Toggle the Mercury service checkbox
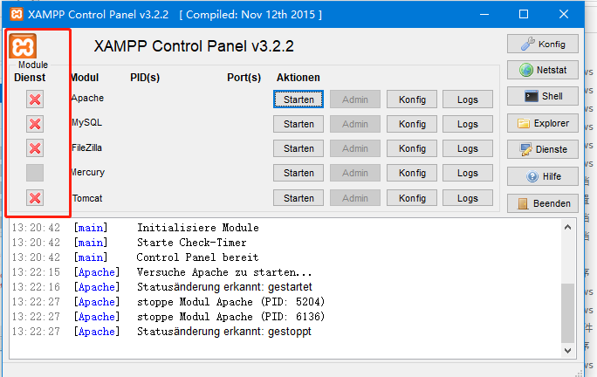This screenshot has width=597, height=377. [35, 173]
